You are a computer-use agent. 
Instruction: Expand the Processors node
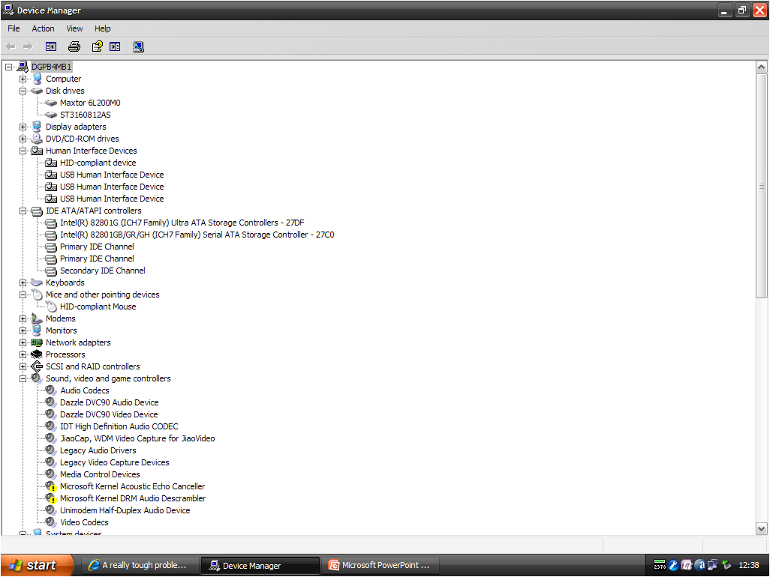click(23, 355)
